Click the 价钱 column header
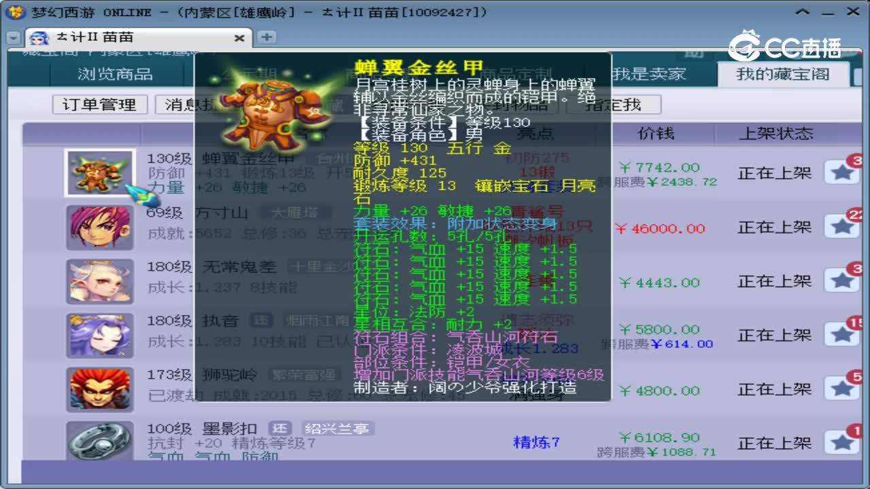 click(656, 133)
